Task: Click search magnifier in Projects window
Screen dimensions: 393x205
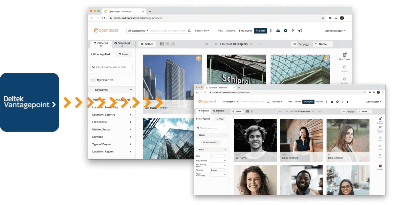Action: (190, 30)
